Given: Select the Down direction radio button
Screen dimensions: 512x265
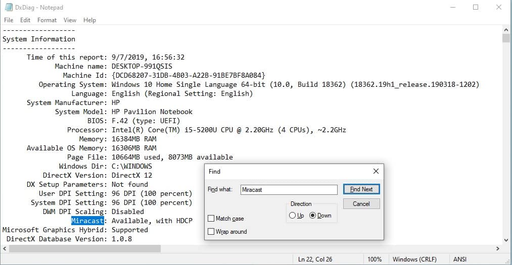Looking at the screenshot, I should [x=312, y=216].
